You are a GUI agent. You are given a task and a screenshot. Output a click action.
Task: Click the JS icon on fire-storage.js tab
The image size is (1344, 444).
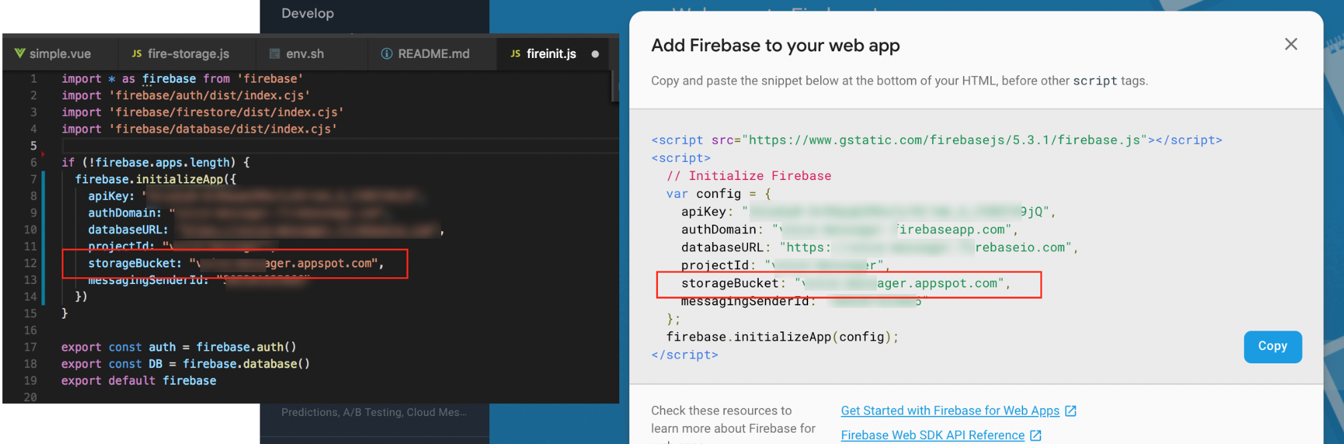[137, 53]
